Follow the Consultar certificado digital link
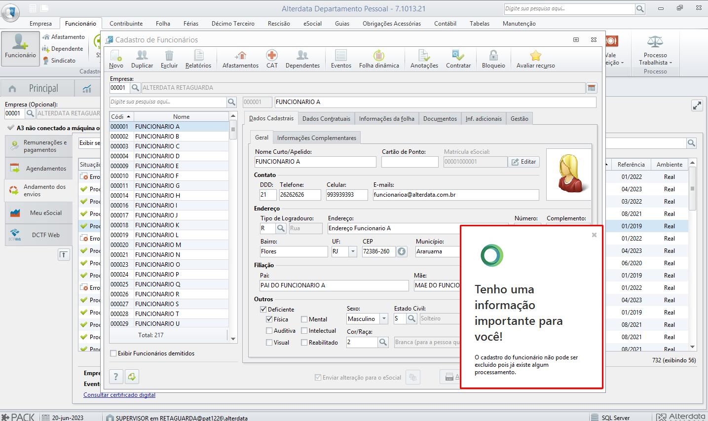The image size is (708, 421). pos(119,395)
